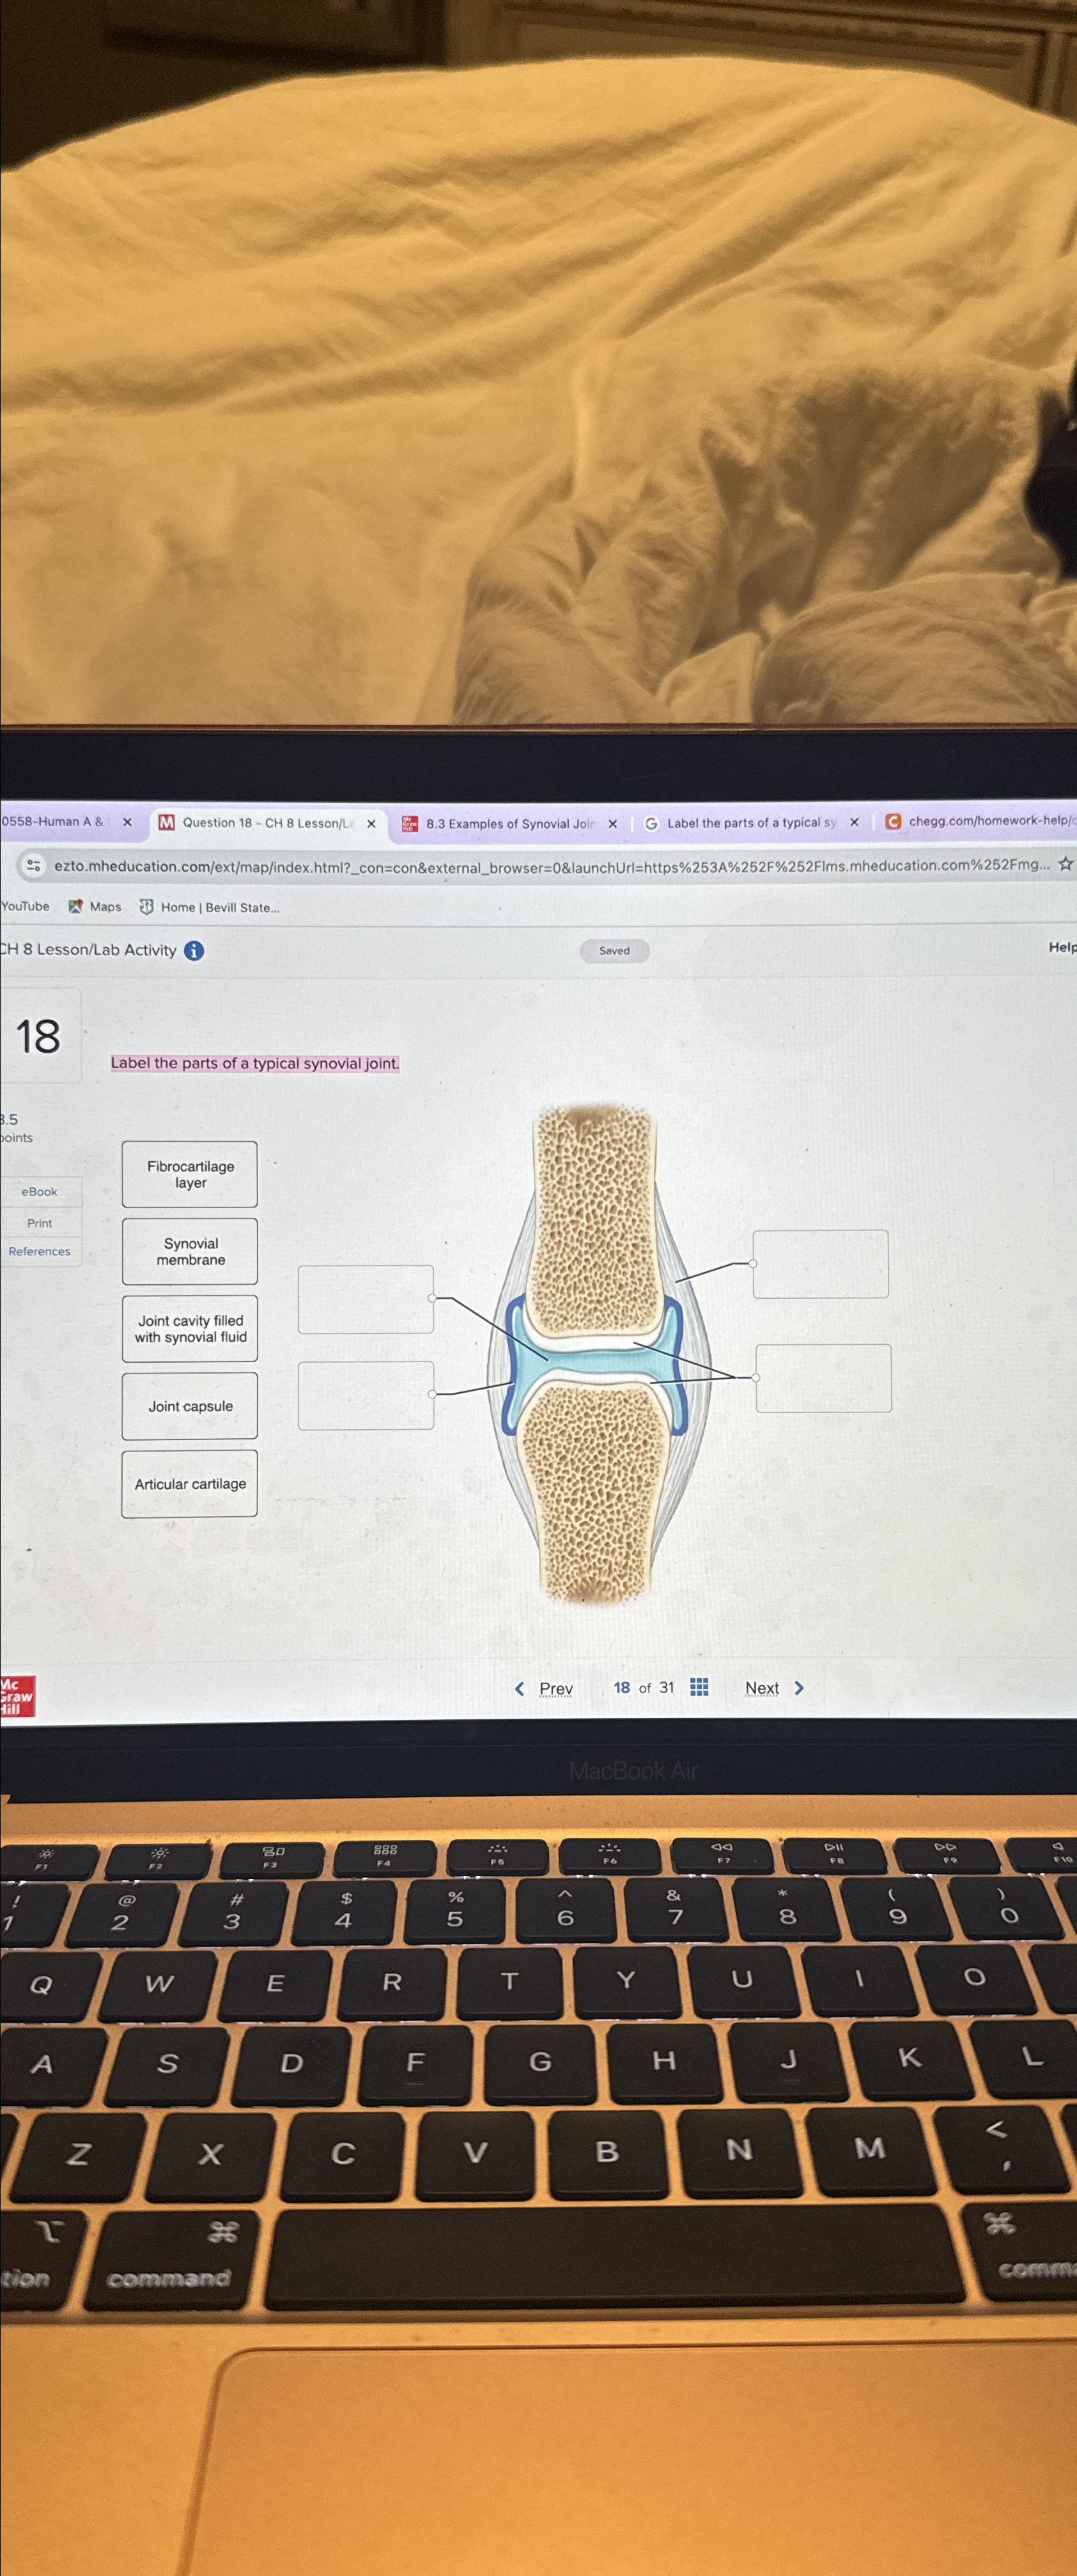Switch to the chegg.com homework-help tab

[981, 821]
